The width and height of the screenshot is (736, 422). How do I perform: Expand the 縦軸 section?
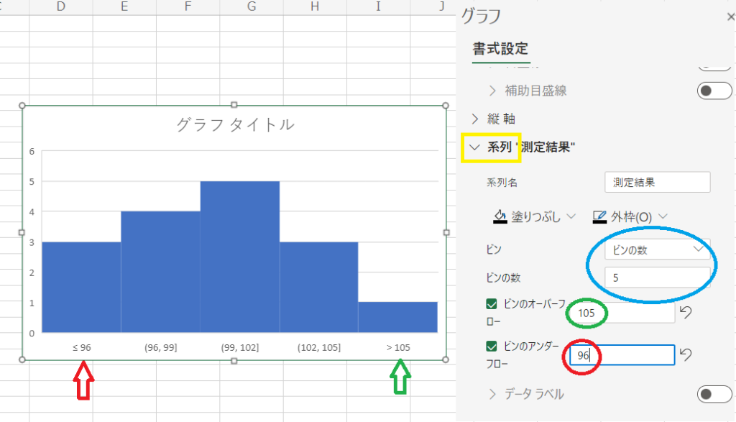tap(475, 119)
